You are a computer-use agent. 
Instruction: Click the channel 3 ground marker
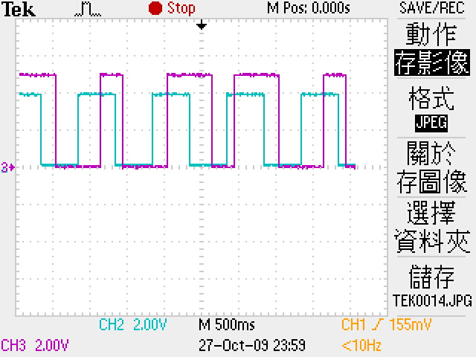pos(7,167)
